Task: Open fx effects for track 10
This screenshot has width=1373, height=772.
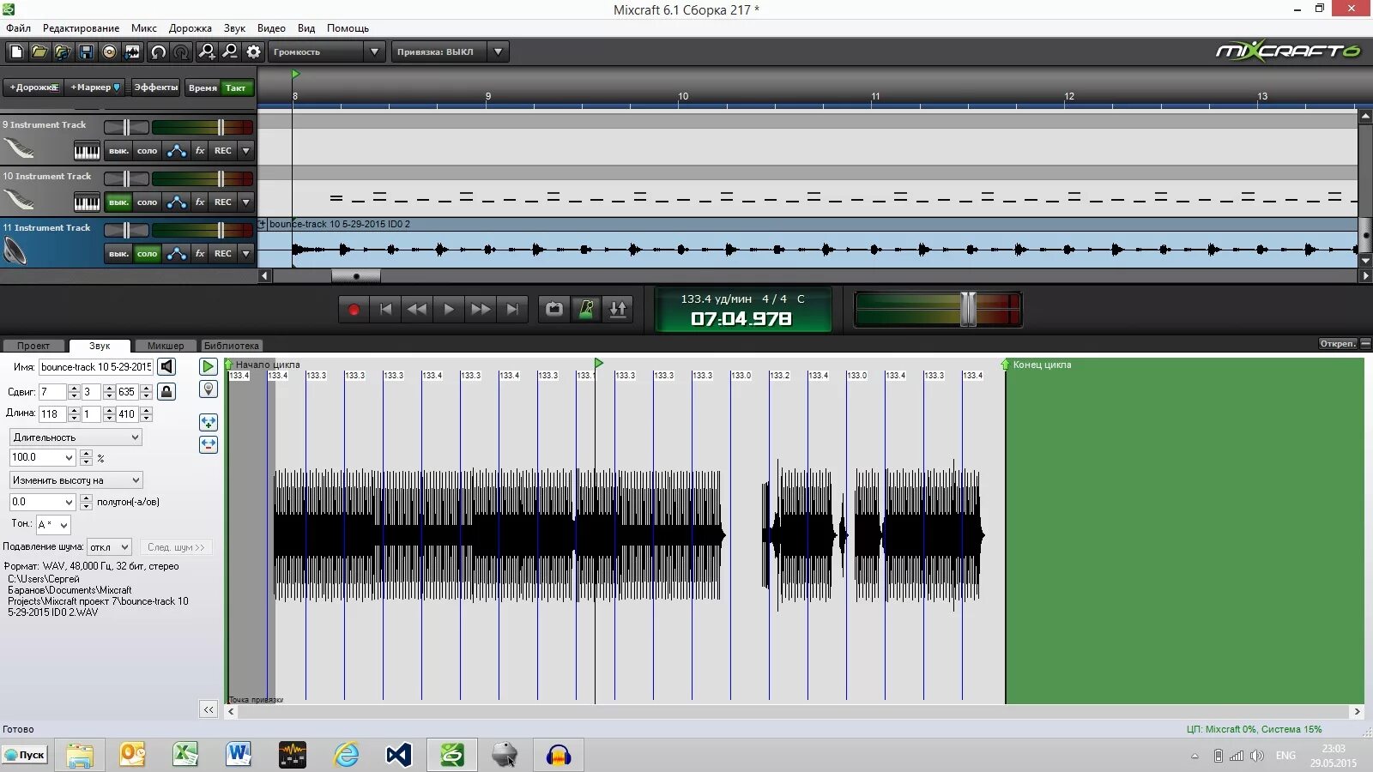Action: point(200,202)
